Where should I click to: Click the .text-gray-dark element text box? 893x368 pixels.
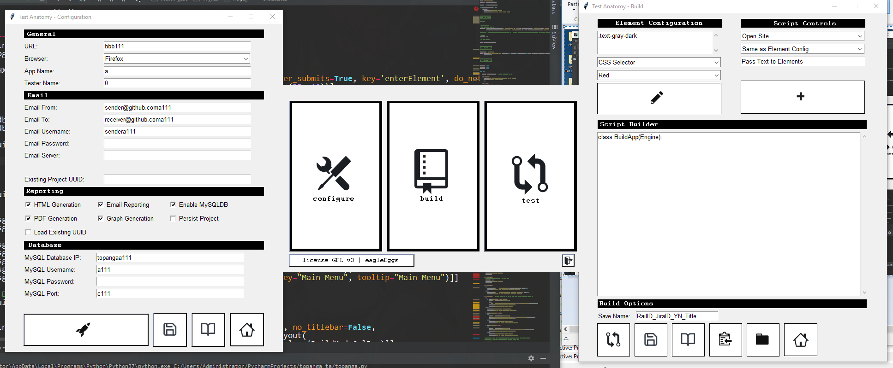pos(655,42)
